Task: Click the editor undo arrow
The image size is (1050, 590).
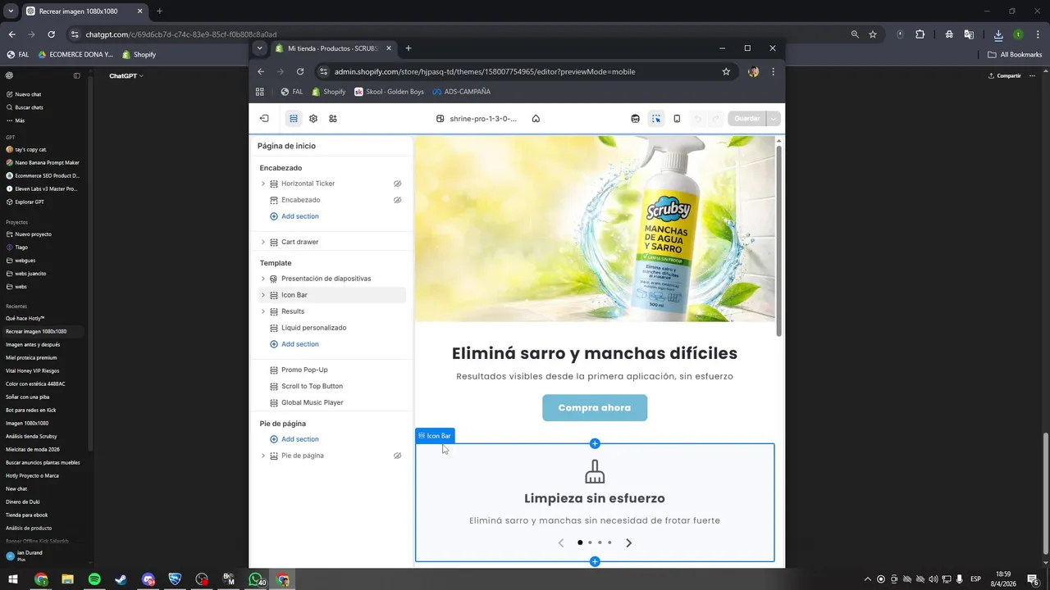Action: pyautogui.click(x=698, y=119)
